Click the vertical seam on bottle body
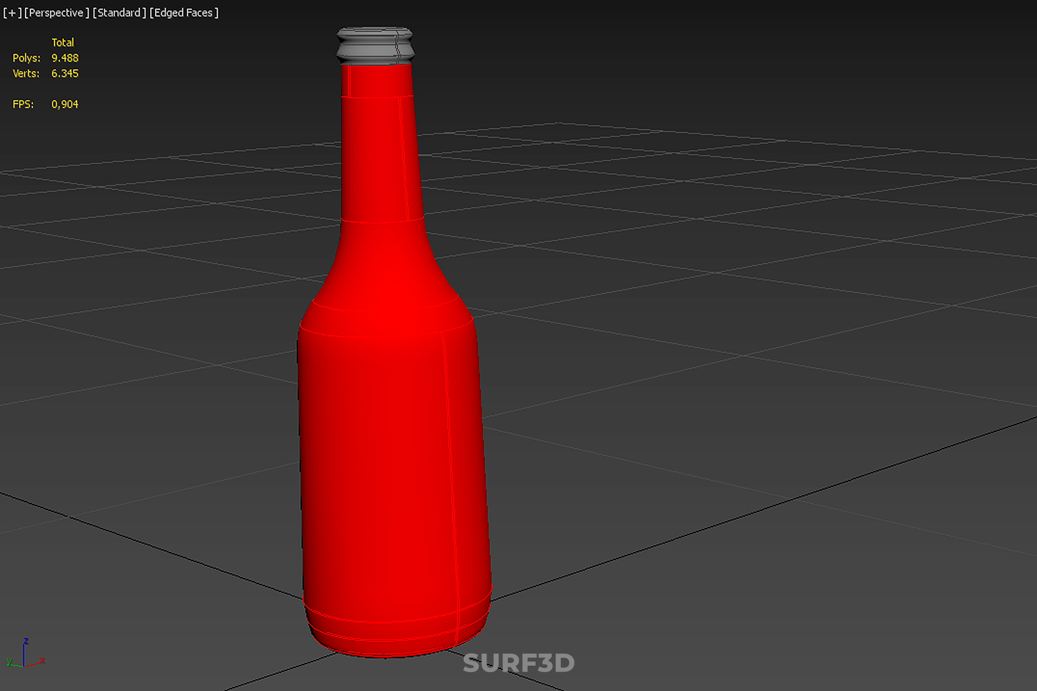 451,459
